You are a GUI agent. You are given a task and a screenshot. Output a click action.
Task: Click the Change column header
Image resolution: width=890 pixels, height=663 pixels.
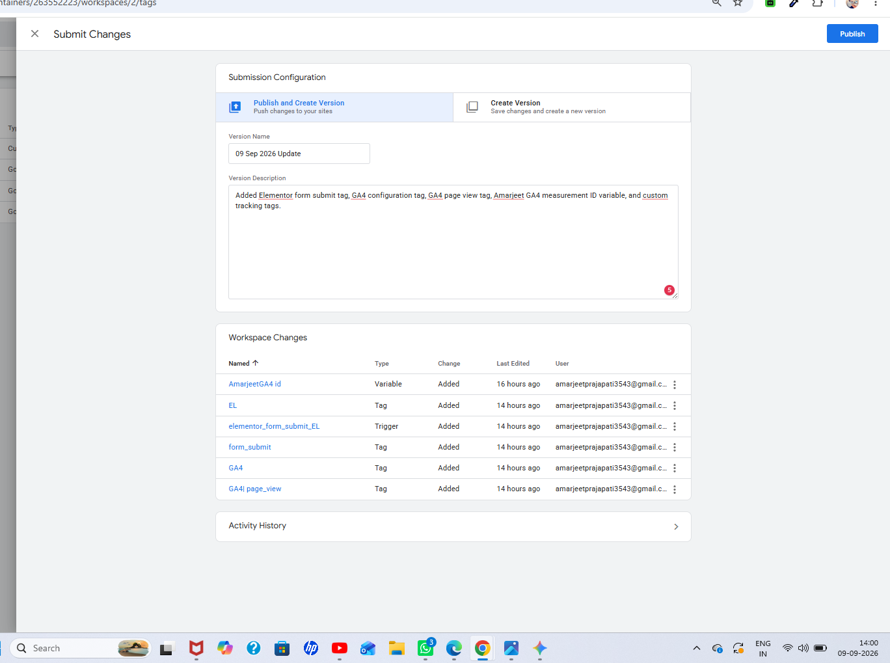tap(449, 364)
